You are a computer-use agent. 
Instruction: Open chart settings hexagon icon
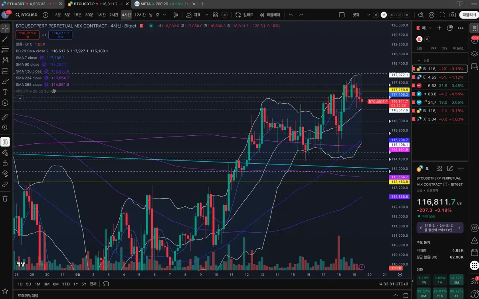(431, 15)
